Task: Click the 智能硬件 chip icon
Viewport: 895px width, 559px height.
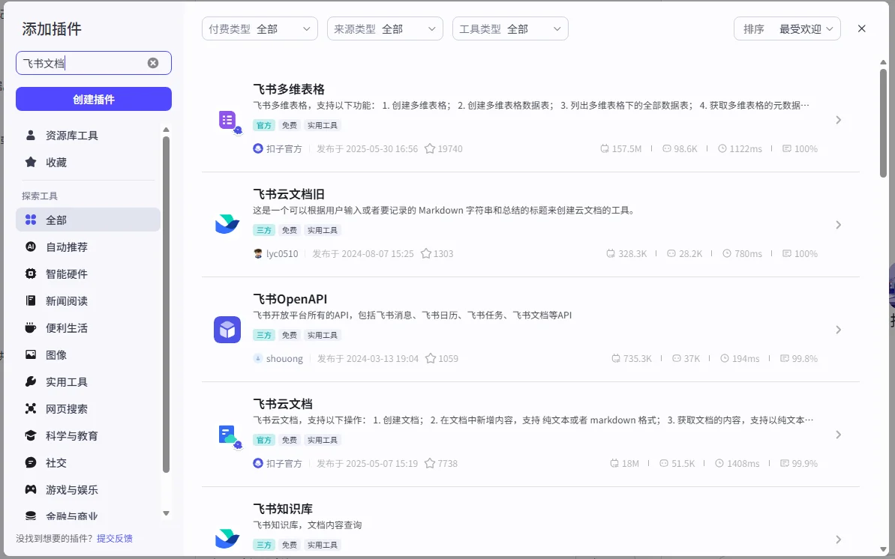Action: [31, 274]
